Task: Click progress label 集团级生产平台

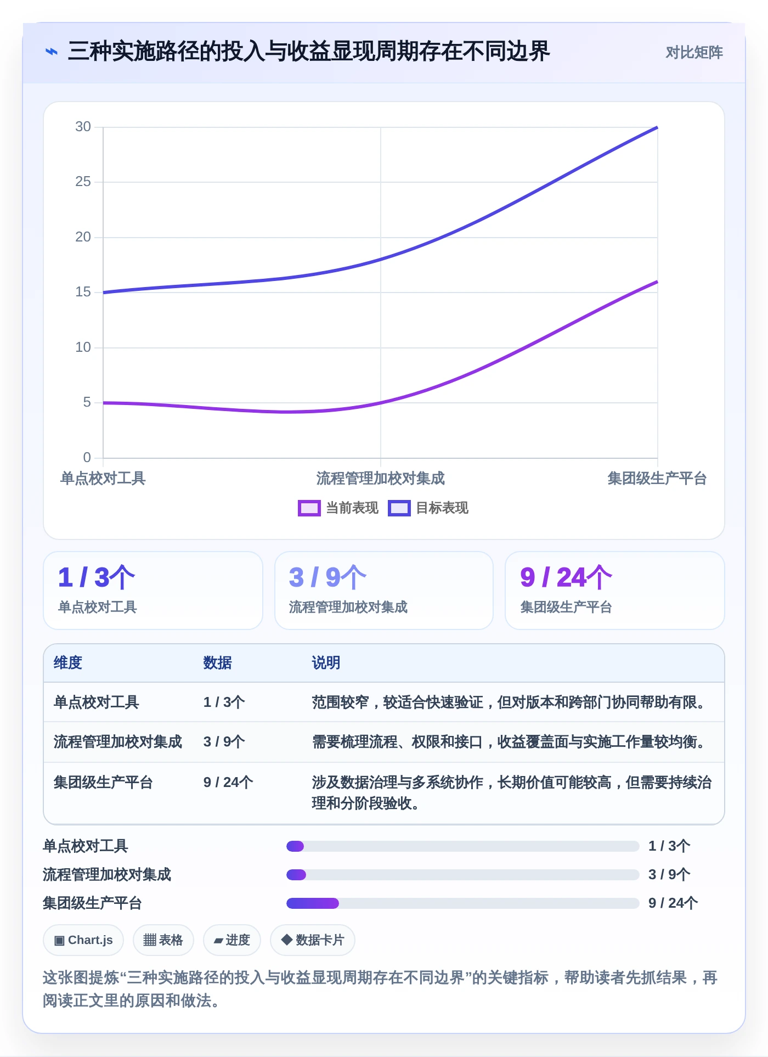Action: coord(93,903)
